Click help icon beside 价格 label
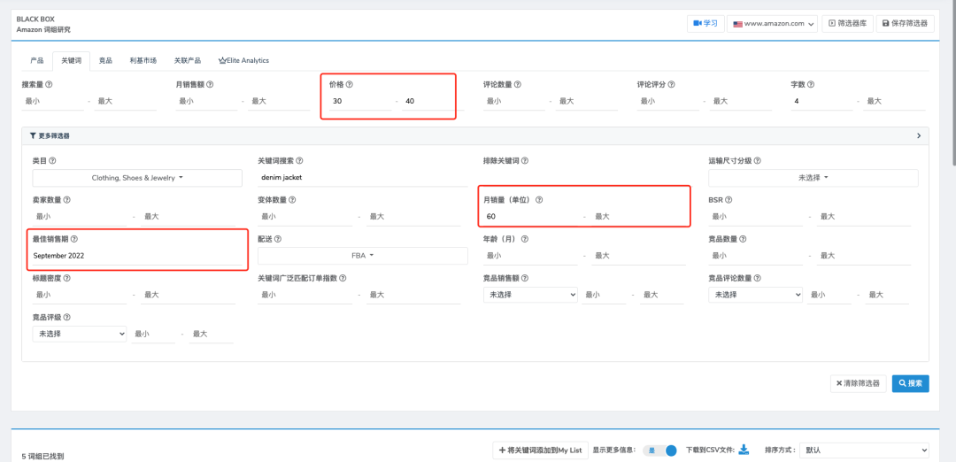 coord(350,85)
